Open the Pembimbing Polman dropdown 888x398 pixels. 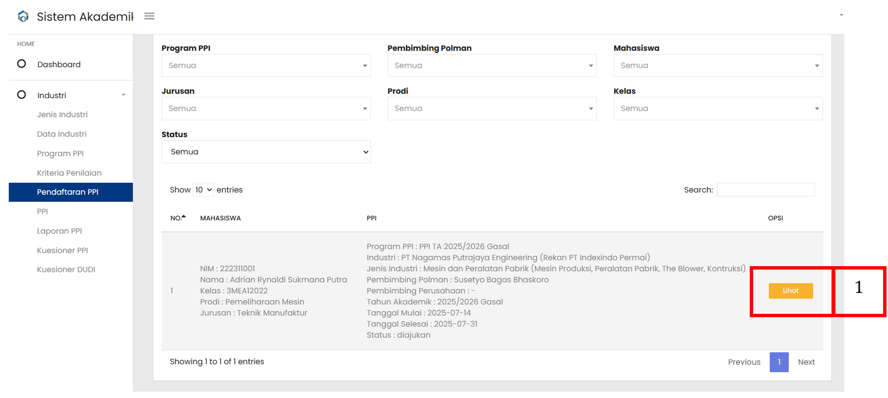pyautogui.click(x=492, y=65)
